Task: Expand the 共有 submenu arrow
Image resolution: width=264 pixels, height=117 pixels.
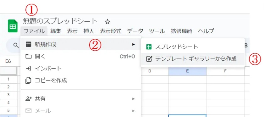Action: [x=134, y=99]
